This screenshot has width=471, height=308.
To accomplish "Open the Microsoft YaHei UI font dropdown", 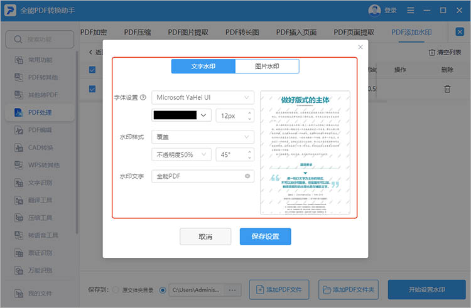I will (x=203, y=97).
